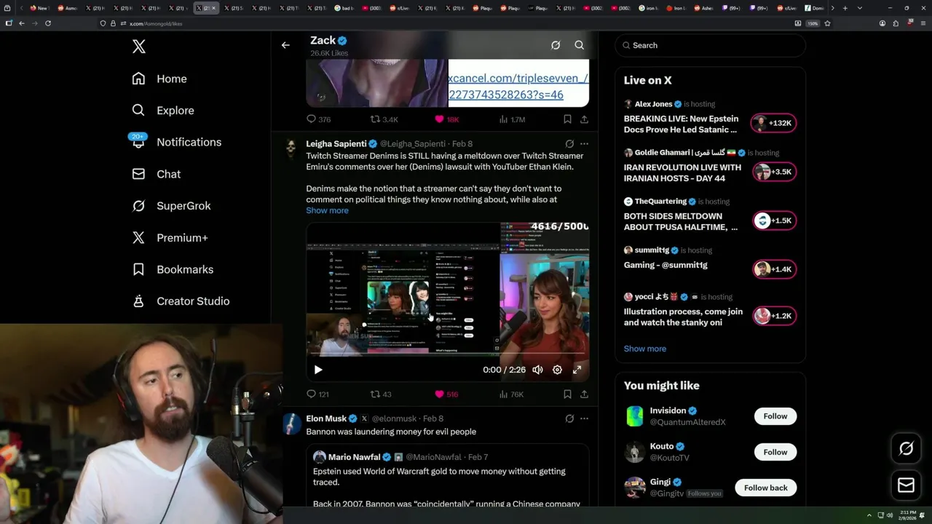Open the messages floating button
This screenshot has height=524, width=932.
(x=906, y=485)
